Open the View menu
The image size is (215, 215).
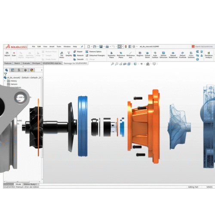pos(45,46)
